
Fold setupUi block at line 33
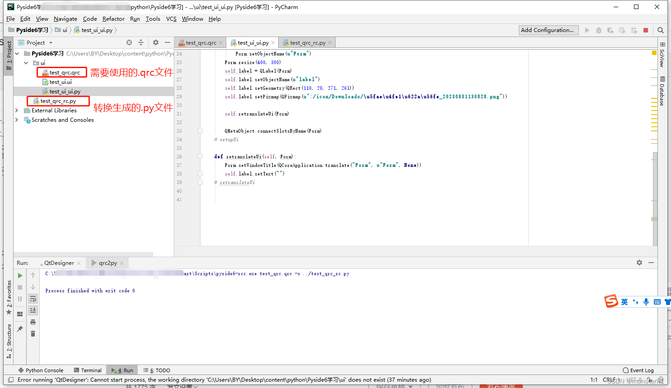click(200, 131)
